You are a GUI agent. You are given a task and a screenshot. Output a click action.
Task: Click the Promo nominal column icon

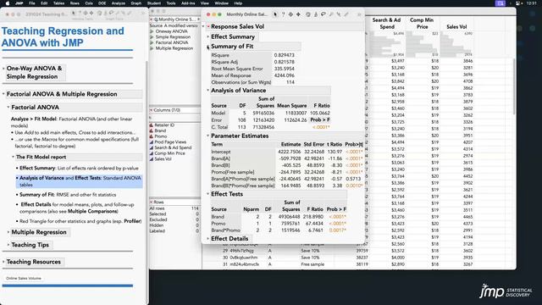click(x=152, y=136)
